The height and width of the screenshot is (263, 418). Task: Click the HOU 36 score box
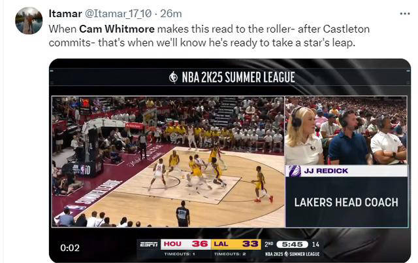pos(185,244)
